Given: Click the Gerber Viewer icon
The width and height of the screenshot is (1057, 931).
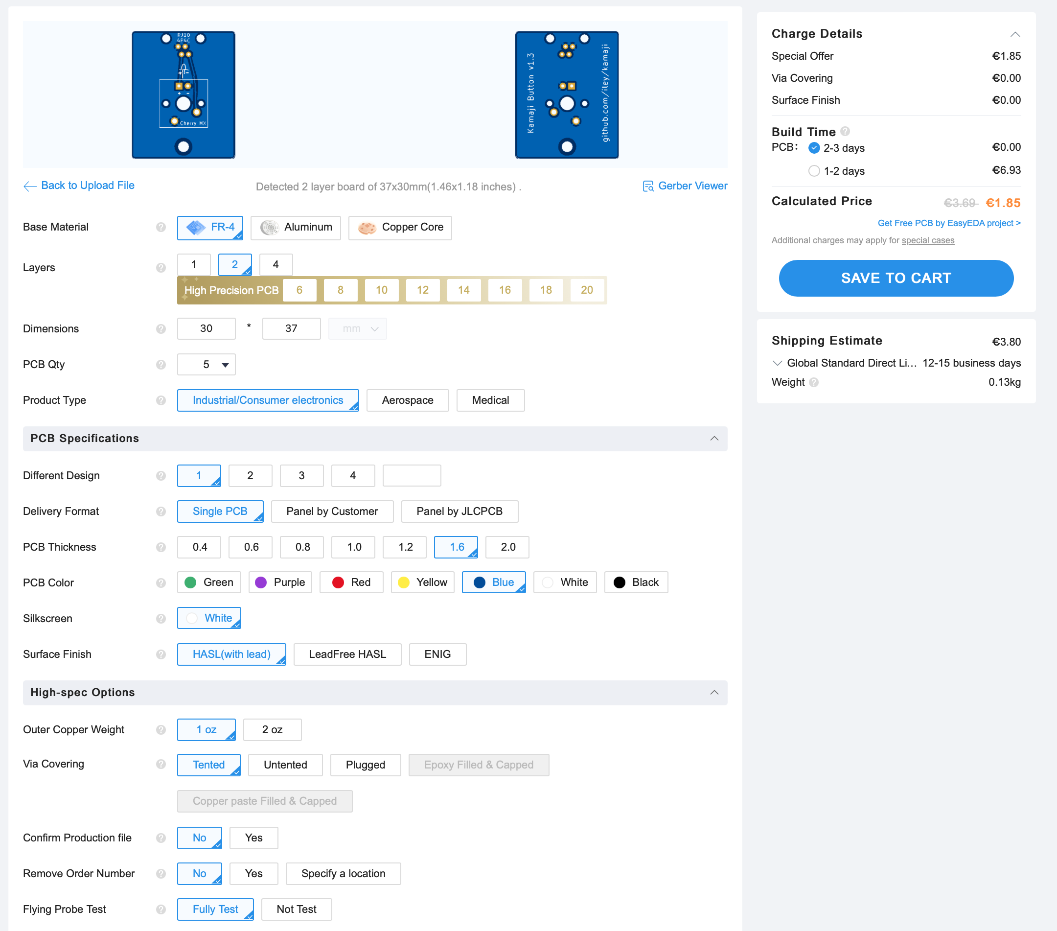Looking at the screenshot, I should click(648, 186).
